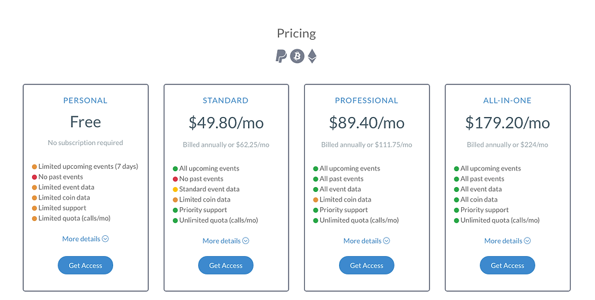Screen dimensions: 595x300
Task: Select the PROFESSIONAL plan title
Action: click(367, 100)
